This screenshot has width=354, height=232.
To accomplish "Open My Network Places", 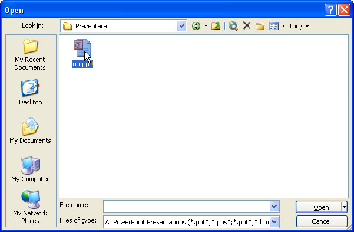I will 30,207.
